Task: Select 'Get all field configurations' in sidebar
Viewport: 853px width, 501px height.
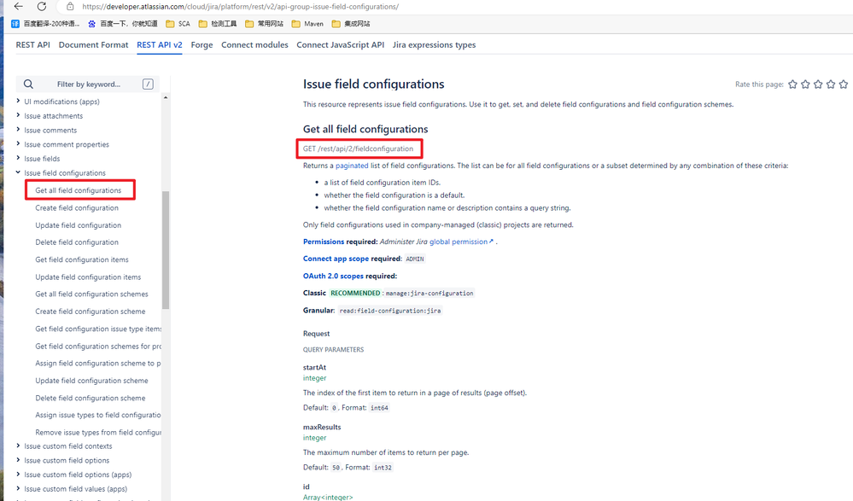Action: pyautogui.click(x=79, y=190)
